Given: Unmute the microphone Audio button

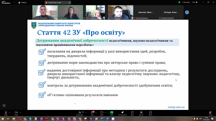Looking at the screenshot, I should click(x=6, y=113).
